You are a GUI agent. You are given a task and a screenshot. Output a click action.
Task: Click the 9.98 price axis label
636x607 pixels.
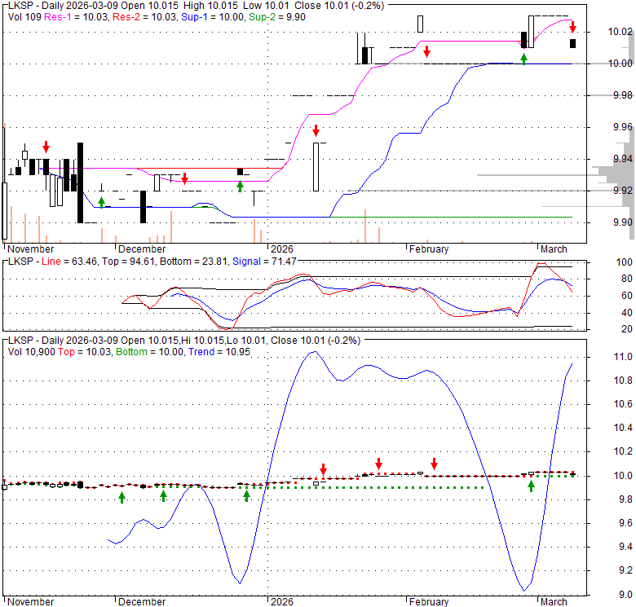[x=623, y=95]
